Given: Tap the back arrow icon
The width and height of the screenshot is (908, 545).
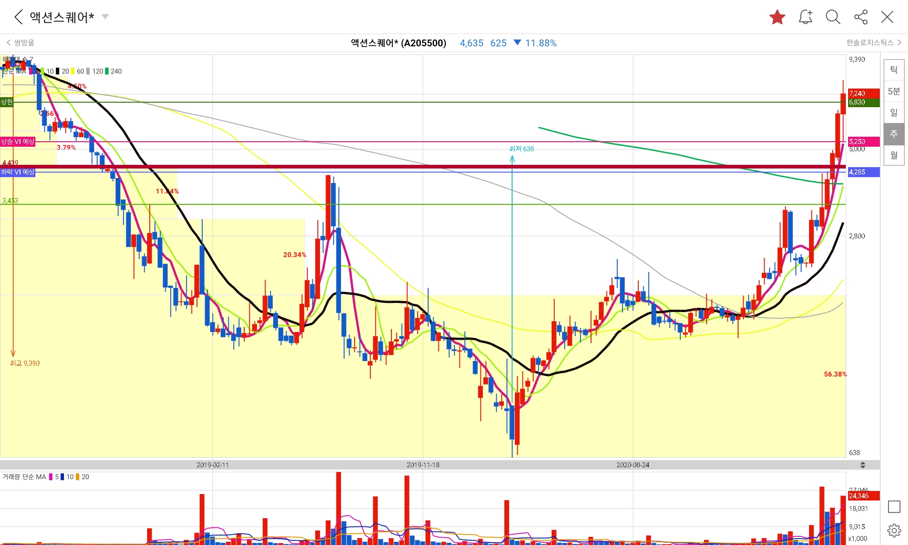Looking at the screenshot, I should click(18, 17).
